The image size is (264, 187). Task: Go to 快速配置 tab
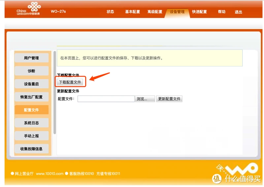click(199, 12)
